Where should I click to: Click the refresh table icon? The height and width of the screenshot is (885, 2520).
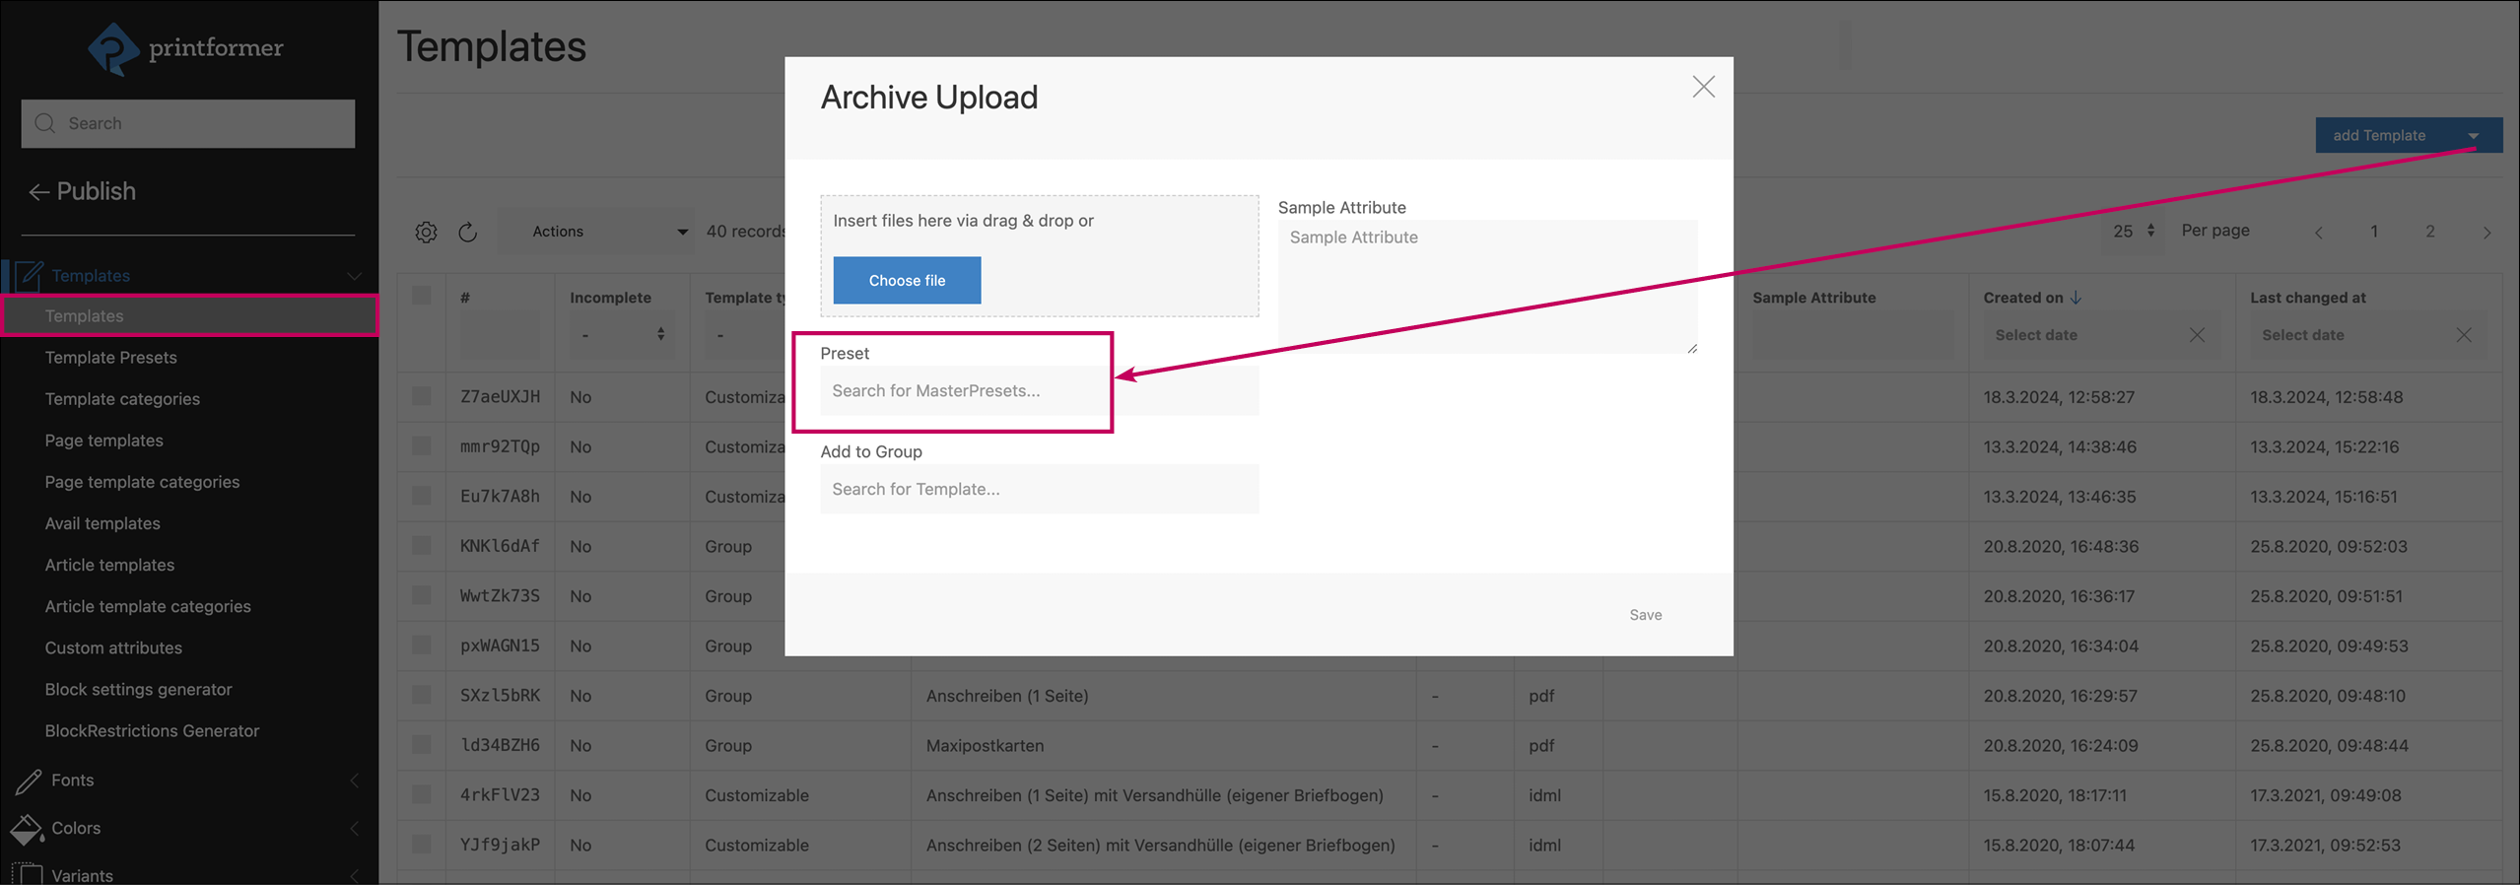(x=468, y=232)
